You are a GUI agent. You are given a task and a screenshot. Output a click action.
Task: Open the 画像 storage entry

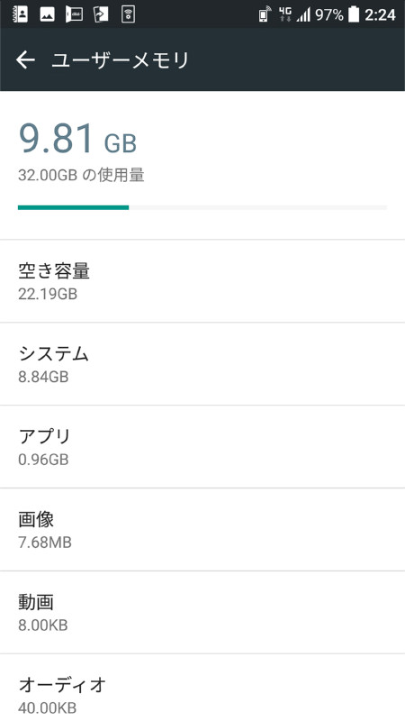coord(202,529)
